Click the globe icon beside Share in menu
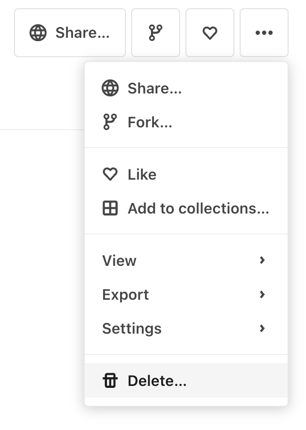This screenshot has height=430, width=306. click(110, 88)
